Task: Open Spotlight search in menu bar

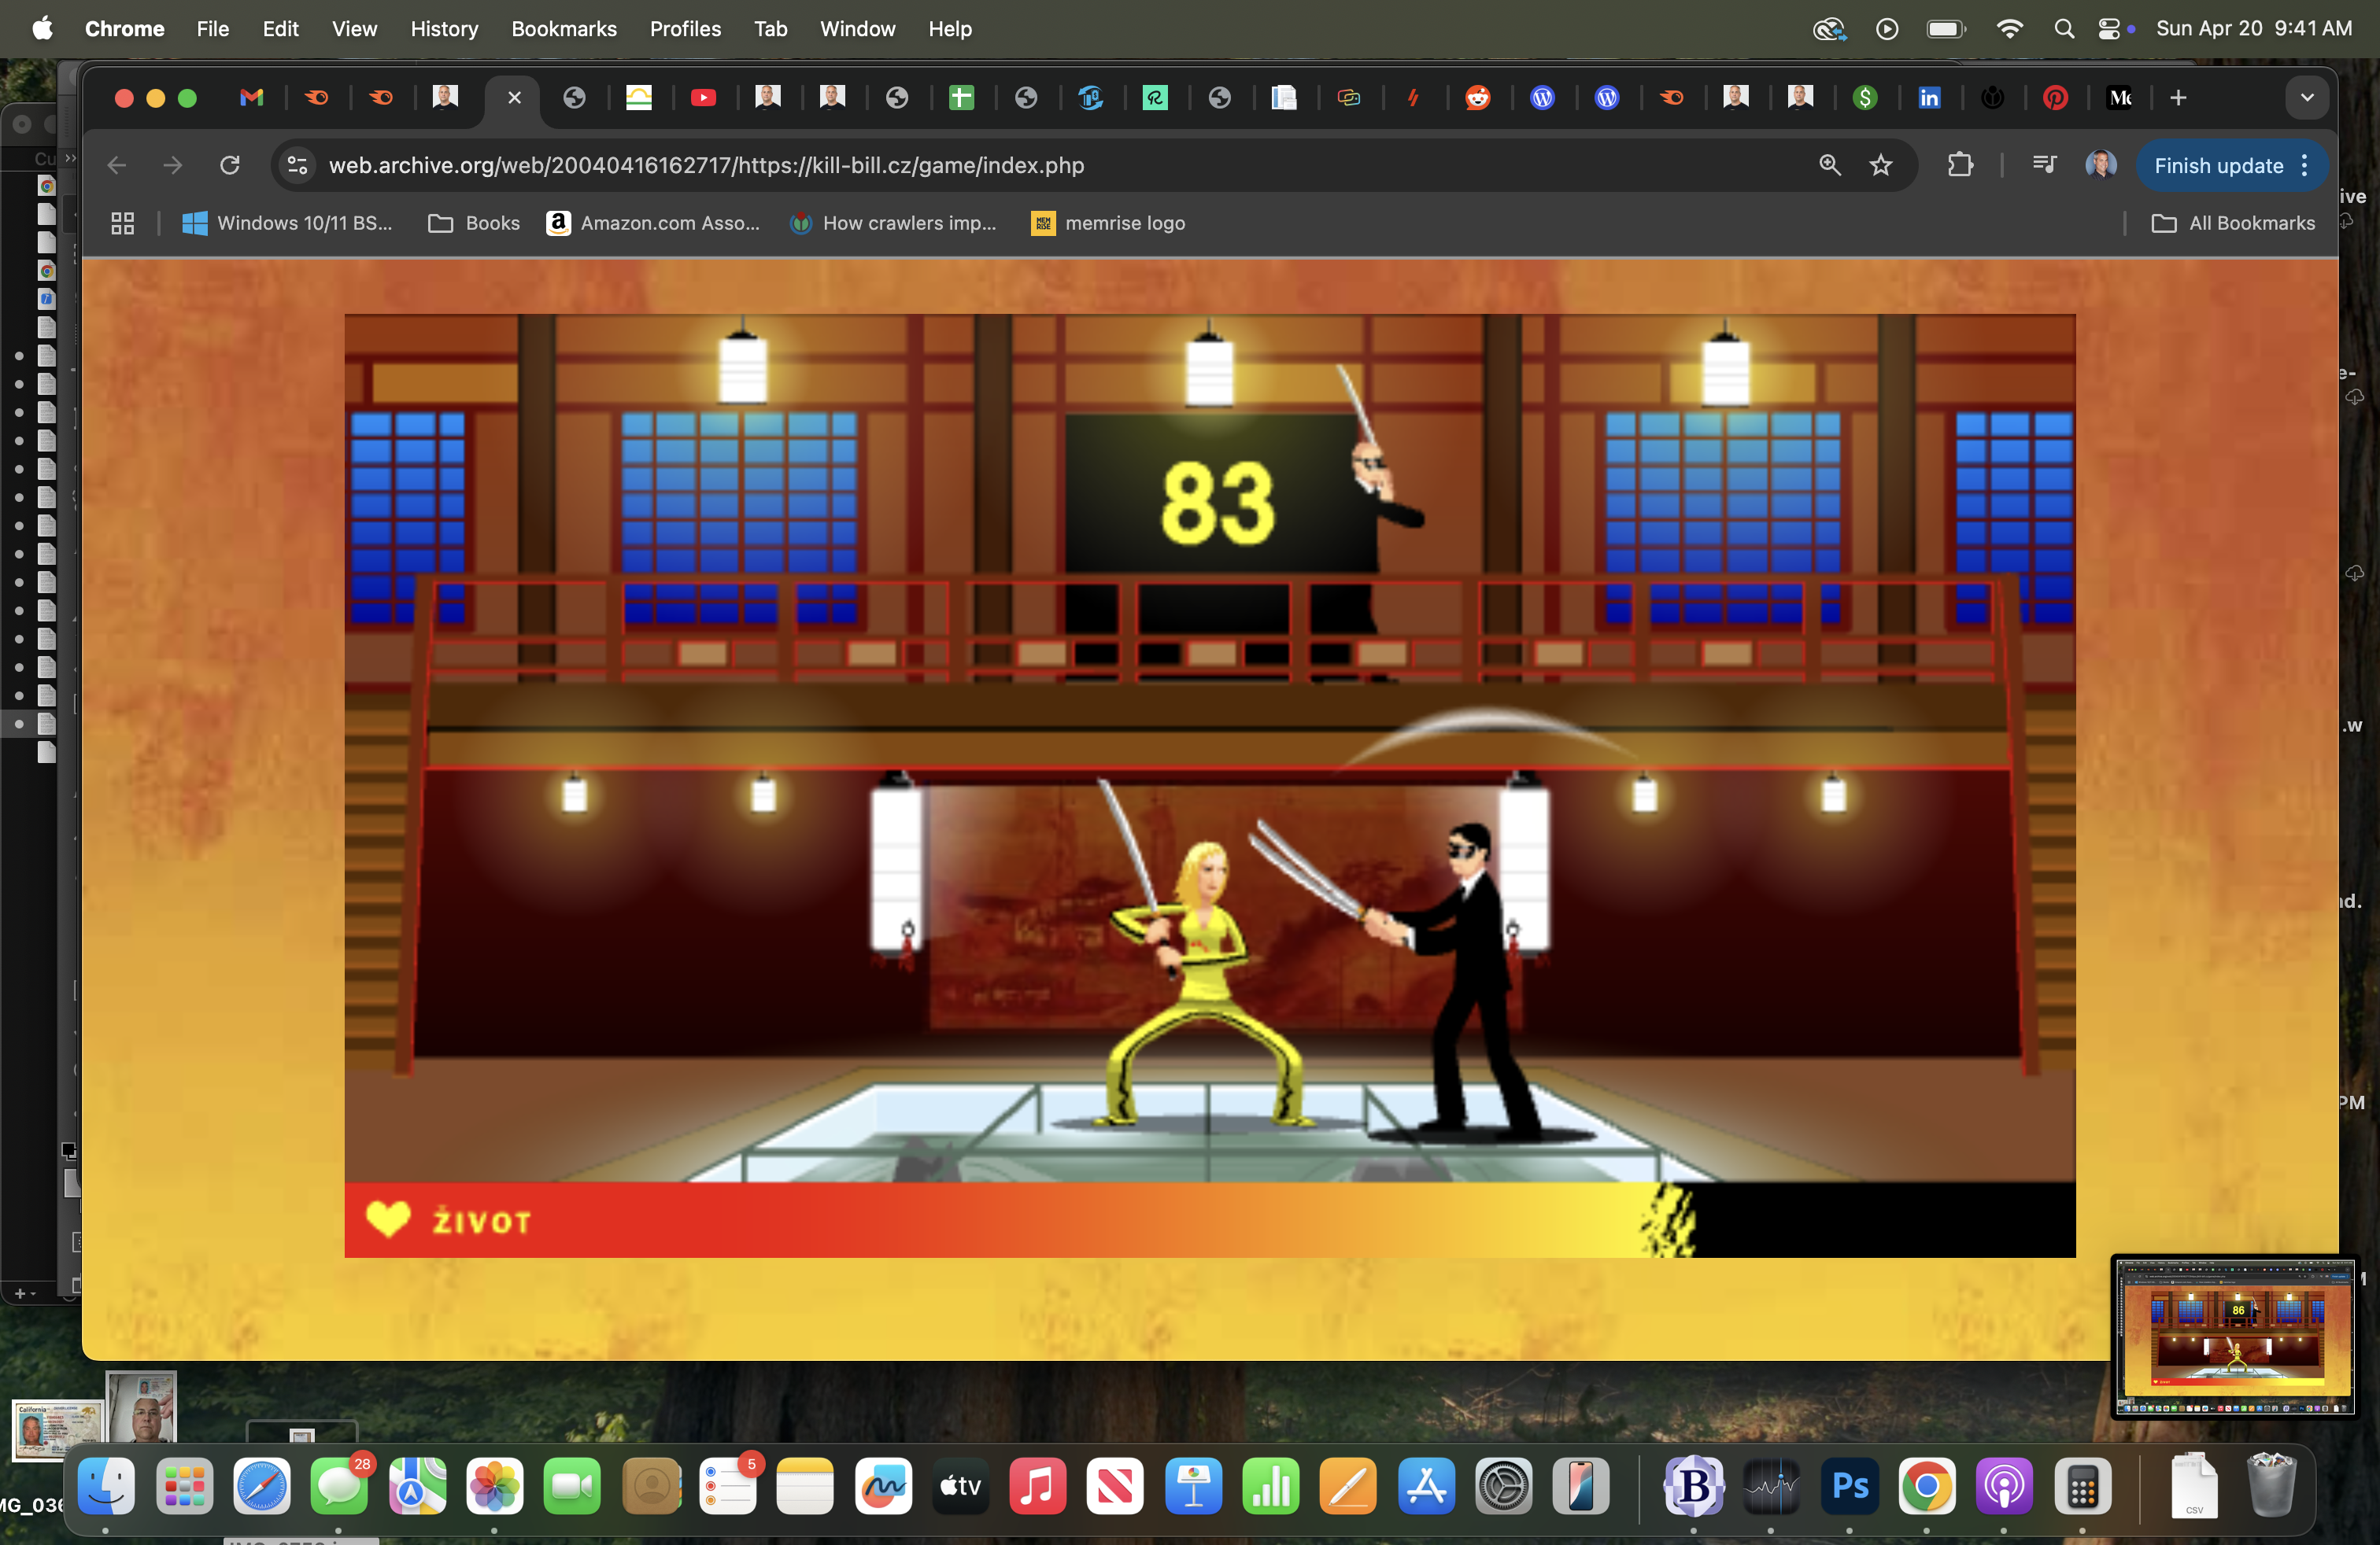Action: pos(2063,29)
